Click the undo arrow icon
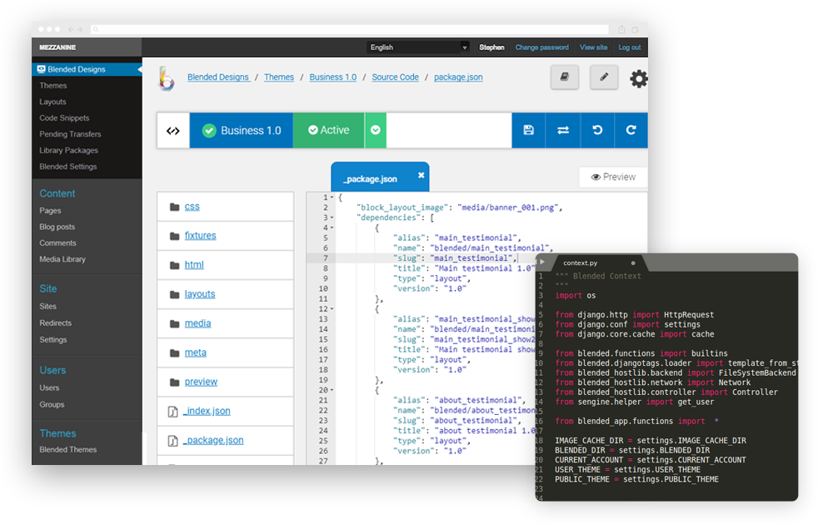Viewport: 818px width, 525px height. click(597, 130)
